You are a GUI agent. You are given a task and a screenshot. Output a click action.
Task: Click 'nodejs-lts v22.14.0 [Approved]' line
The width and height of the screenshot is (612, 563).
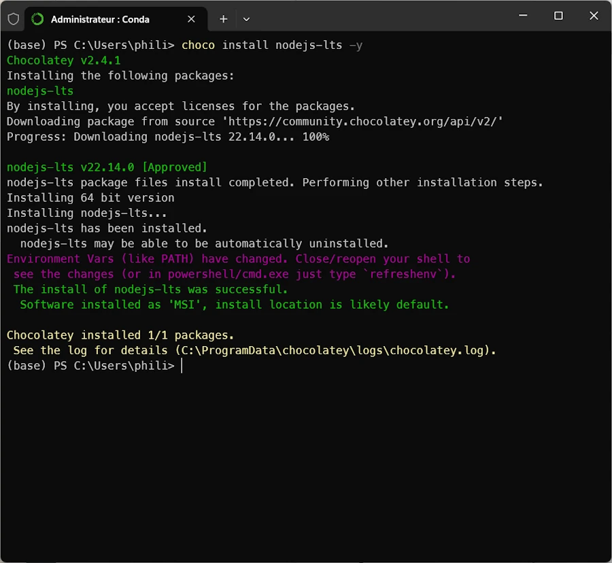107,167
